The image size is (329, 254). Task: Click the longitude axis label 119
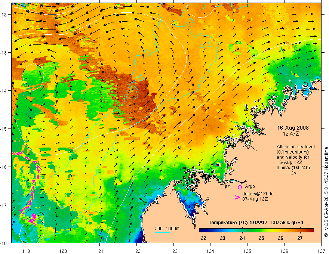pyautogui.click(x=26, y=251)
